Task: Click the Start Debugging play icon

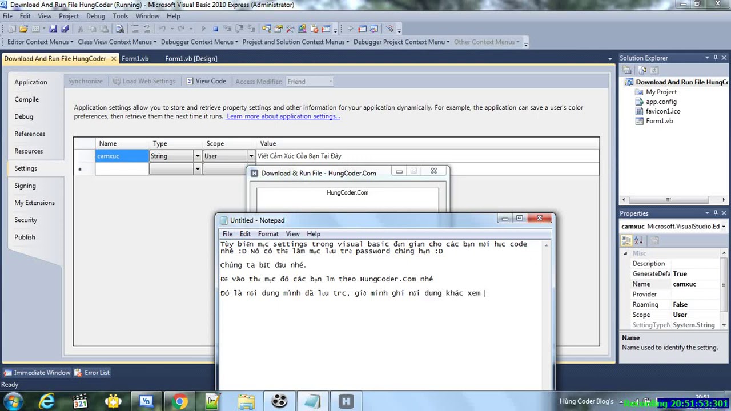Action: point(203,29)
